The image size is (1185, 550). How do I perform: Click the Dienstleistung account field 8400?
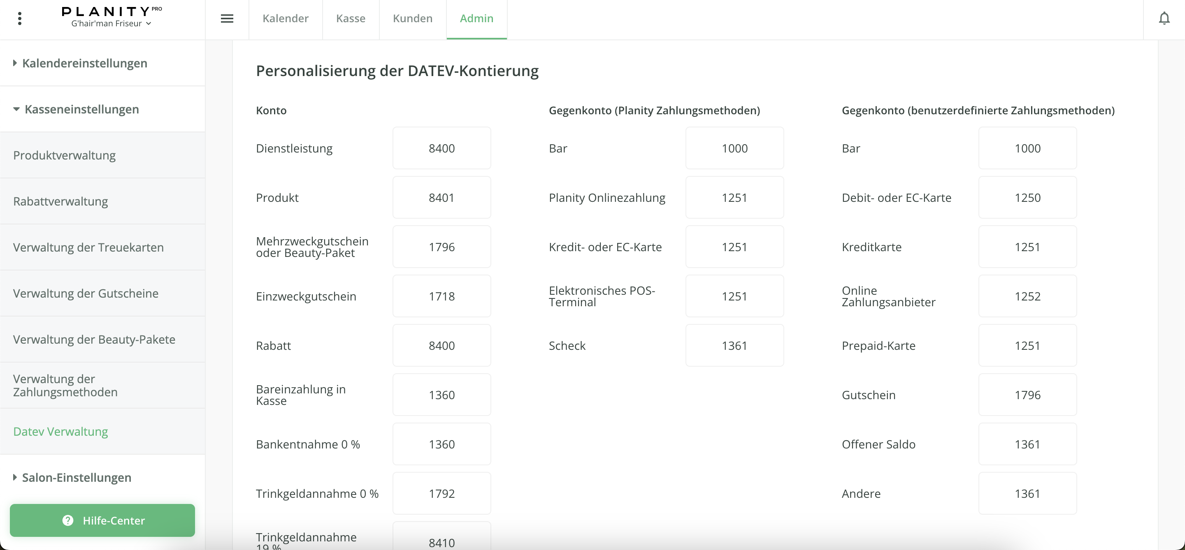coord(441,148)
